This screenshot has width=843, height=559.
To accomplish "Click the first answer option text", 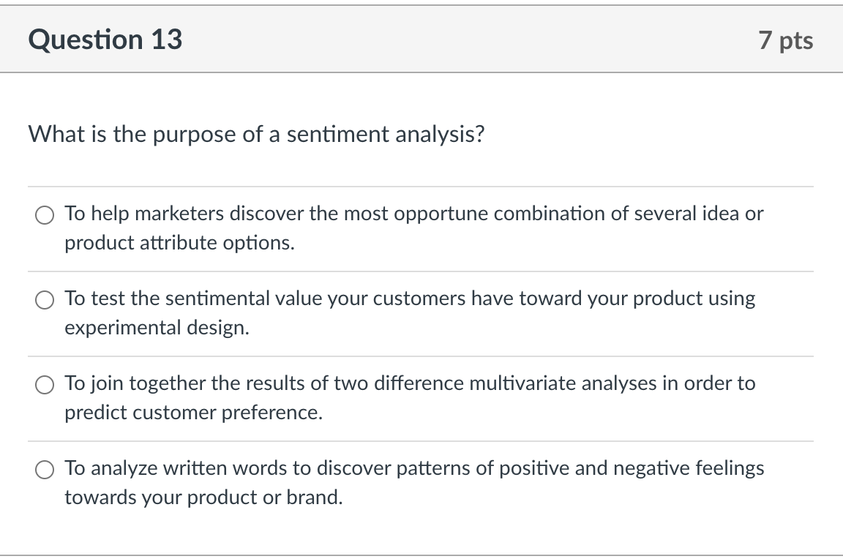I will pyautogui.click(x=414, y=214).
